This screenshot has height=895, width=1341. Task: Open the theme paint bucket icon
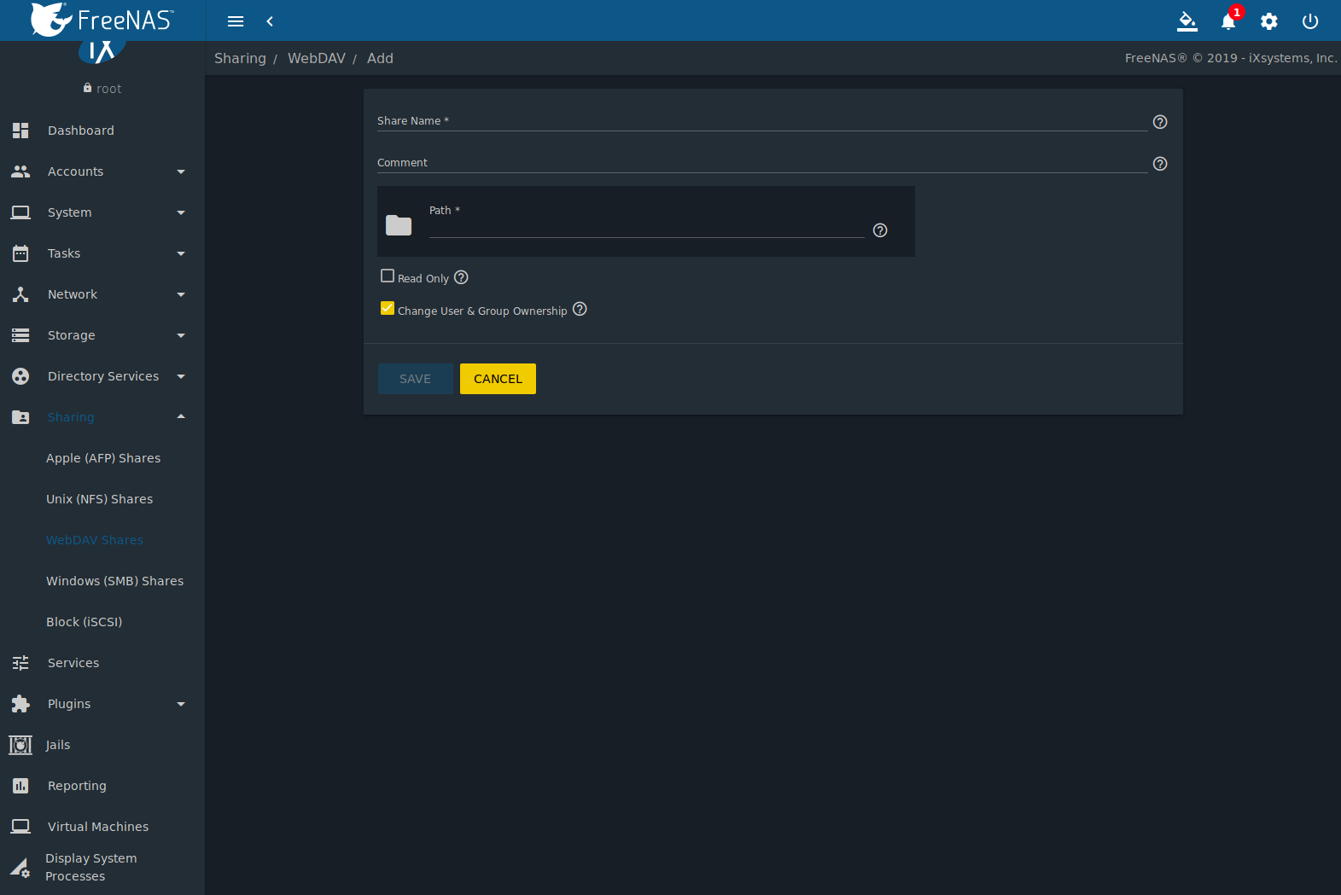[1187, 21]
